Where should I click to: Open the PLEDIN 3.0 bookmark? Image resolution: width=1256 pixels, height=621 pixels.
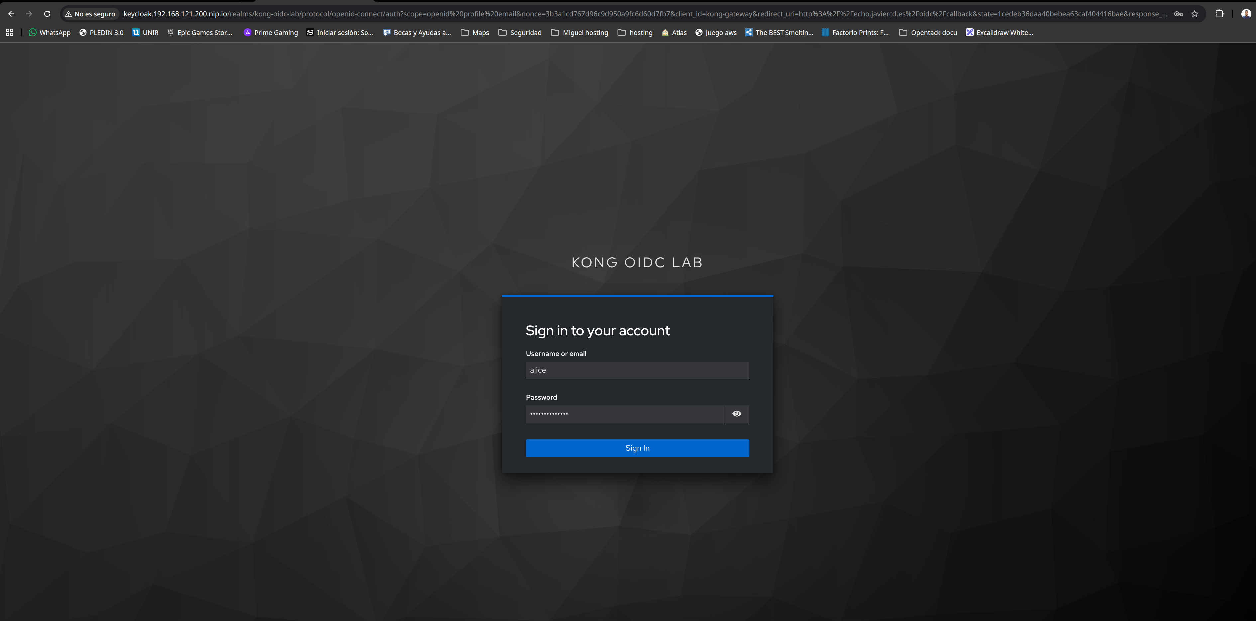[x=101, y=32]
